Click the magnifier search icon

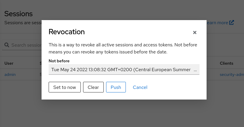[x=7, y=45]
